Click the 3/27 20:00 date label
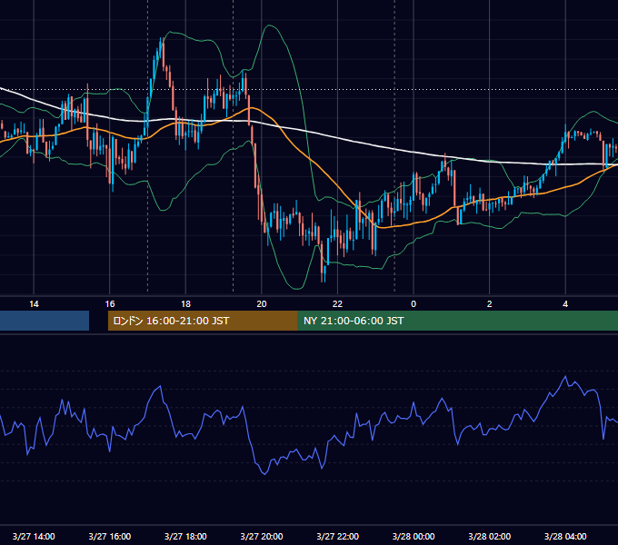The height and width of the screenshot is (545, 618). coord(262,536)
